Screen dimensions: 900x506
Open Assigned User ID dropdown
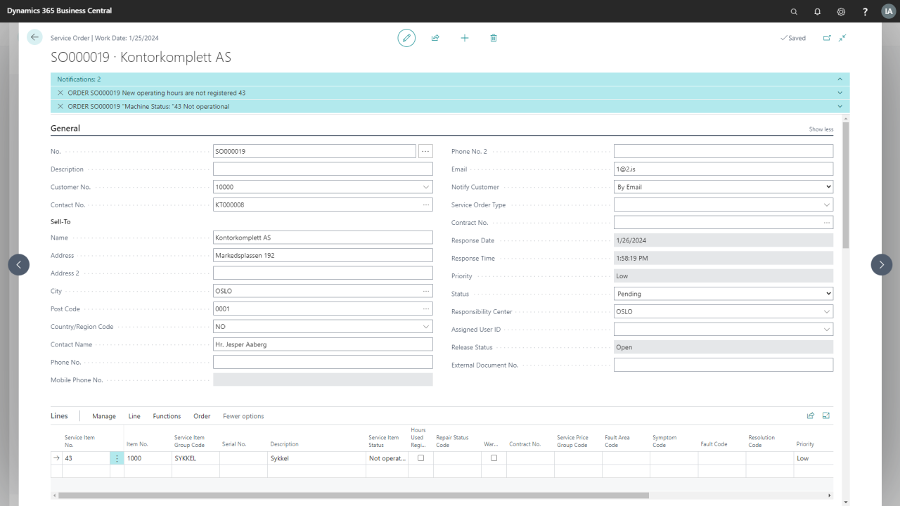coord(827,330)
